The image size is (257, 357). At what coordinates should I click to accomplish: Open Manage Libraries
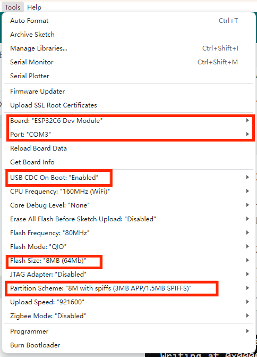pyautogui.click(x=128, y=48)
